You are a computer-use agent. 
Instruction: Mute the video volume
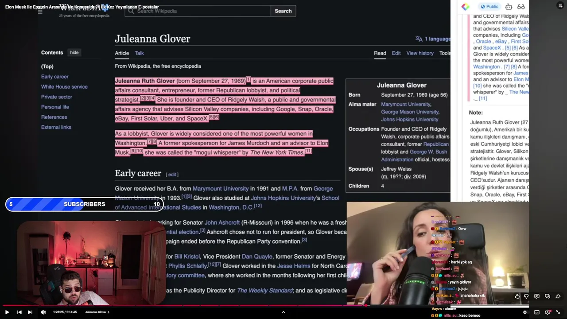click(x=43, y=312)
